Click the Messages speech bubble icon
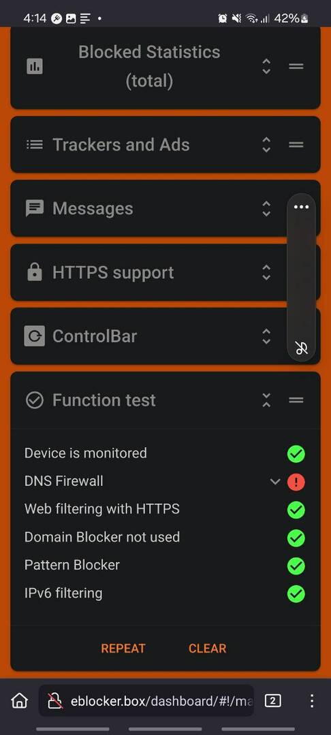 pos(34,209)
